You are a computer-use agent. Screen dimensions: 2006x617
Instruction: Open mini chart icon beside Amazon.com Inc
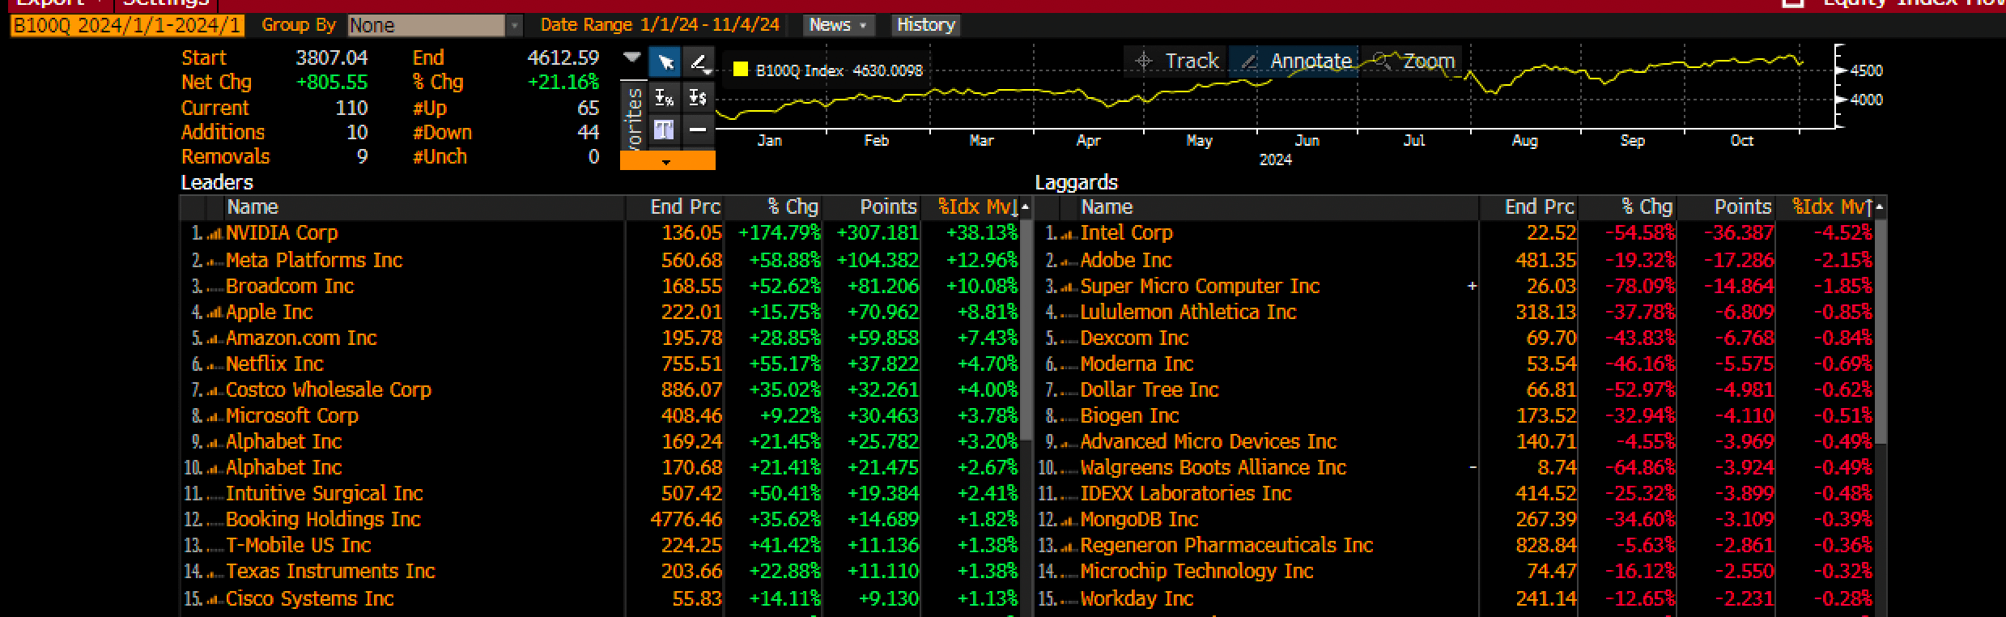coord(215,338)
